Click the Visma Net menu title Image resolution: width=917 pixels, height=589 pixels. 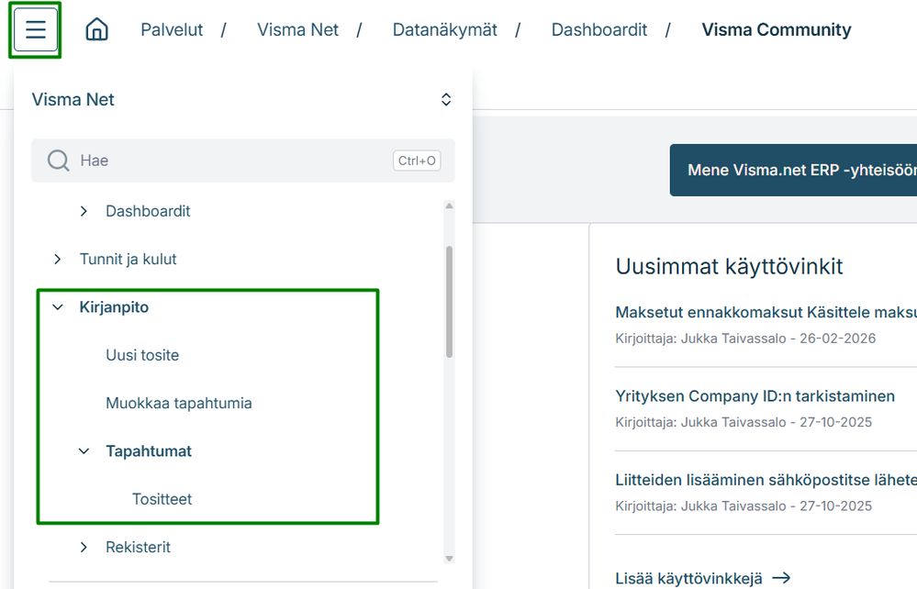73,99
